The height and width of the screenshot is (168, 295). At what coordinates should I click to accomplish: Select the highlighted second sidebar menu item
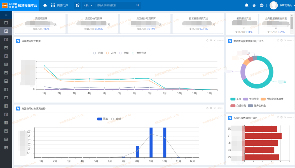(6, 31)
